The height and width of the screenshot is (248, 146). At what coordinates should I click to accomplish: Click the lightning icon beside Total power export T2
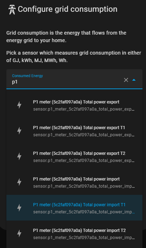[19, 156]
